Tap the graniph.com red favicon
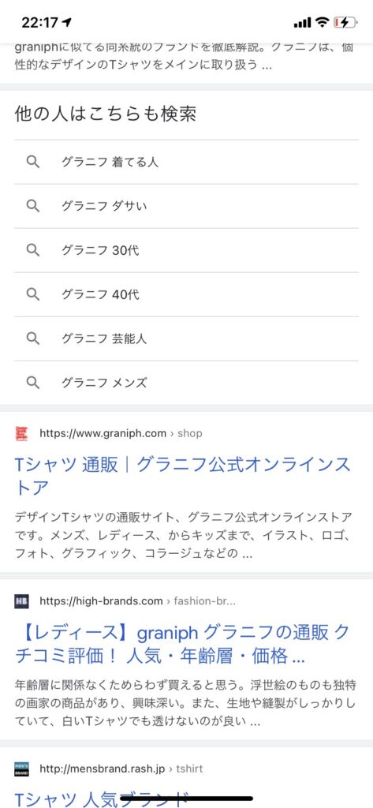The height and width of the screenshot is (808, 373). click(x=21, y=433)
